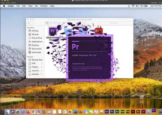Image resolution: width=162 pixels, height=115 pixels.
Task: Launch PowerPoint from the dock
Action: [x=80, y=112]
